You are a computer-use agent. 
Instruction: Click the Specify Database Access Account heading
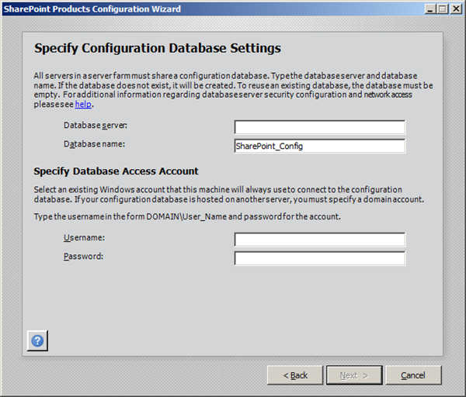[116, 171]
